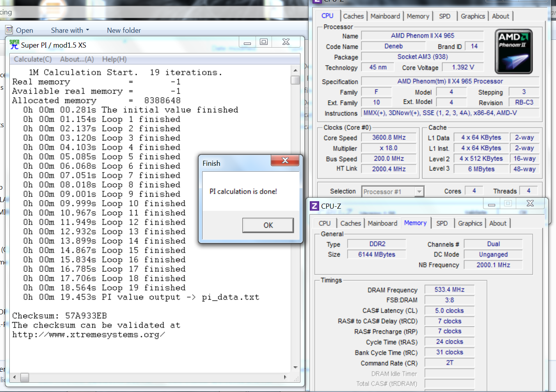
Task: Click the FSB:DRAM value 3:8
Action: coord(449,300)
